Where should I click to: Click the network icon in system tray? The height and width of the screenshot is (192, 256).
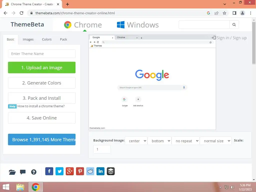pyautogui.click(x=226, y=187)
